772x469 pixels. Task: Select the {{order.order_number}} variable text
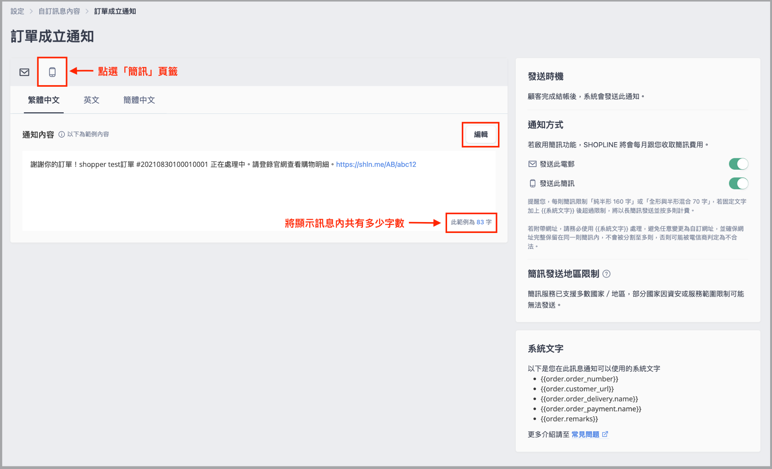579,379
